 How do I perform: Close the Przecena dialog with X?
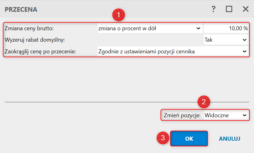click(246, 9)
